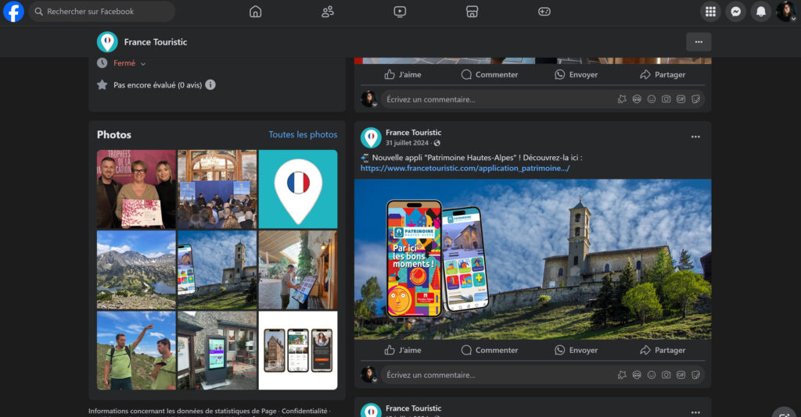Like the upper post with J'aime
The width and height of the screenshot is (801, 417).
403,74
